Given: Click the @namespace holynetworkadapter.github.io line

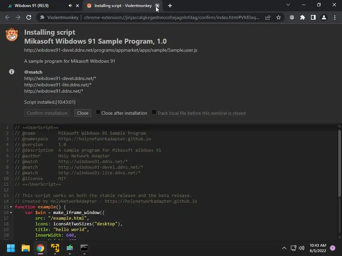Looking at the screenshot, I should [x=83, y=139].
